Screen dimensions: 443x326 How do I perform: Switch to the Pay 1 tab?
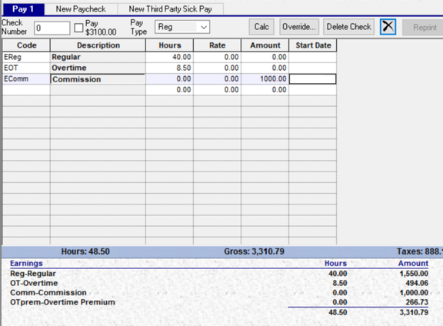[x=23, y=9]
